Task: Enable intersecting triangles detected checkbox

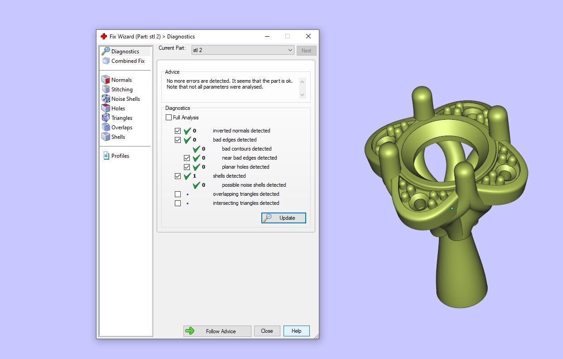Action: [178, 203]
